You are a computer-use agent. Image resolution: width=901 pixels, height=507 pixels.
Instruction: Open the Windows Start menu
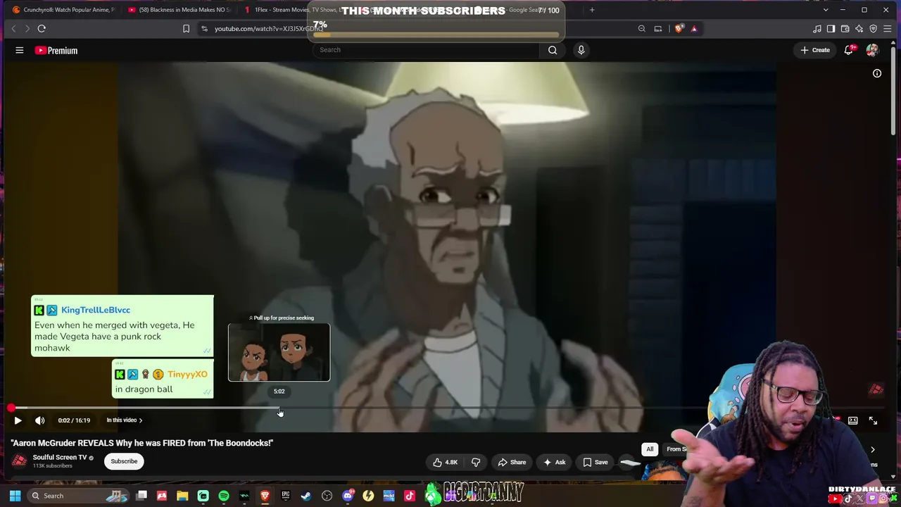point(15,496)
